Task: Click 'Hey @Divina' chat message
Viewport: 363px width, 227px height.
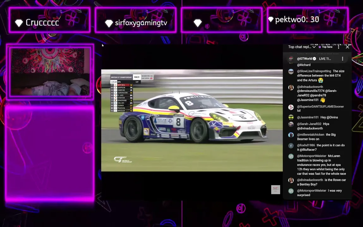Action: (x=329, y=117)
